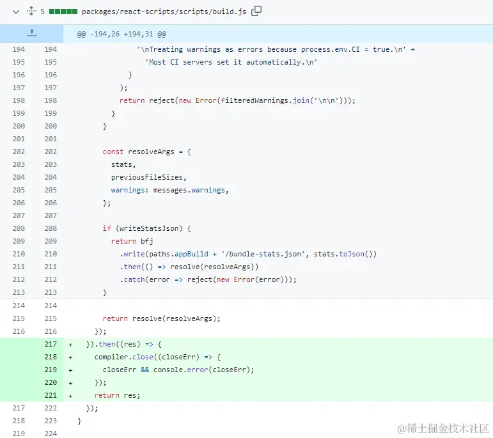Click plus marker on line 217
Screen dimensions: 493x438
[x=71, y=345]
